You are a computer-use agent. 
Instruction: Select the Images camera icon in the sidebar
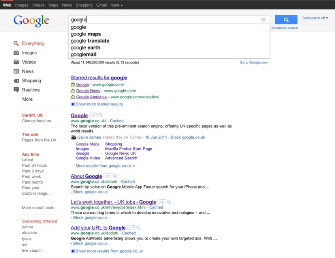[16, 53]
